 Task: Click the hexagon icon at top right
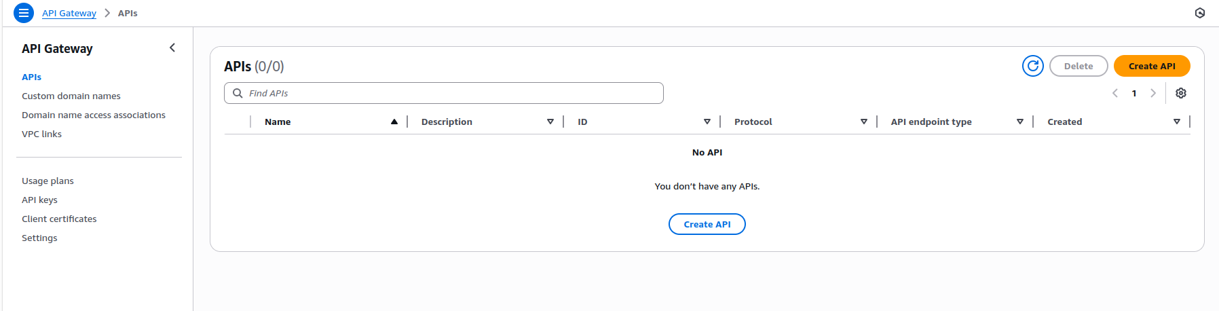(x=1200, y=13)
